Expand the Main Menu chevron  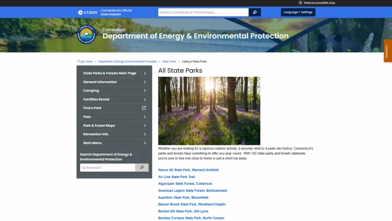(x=145, y=143)
